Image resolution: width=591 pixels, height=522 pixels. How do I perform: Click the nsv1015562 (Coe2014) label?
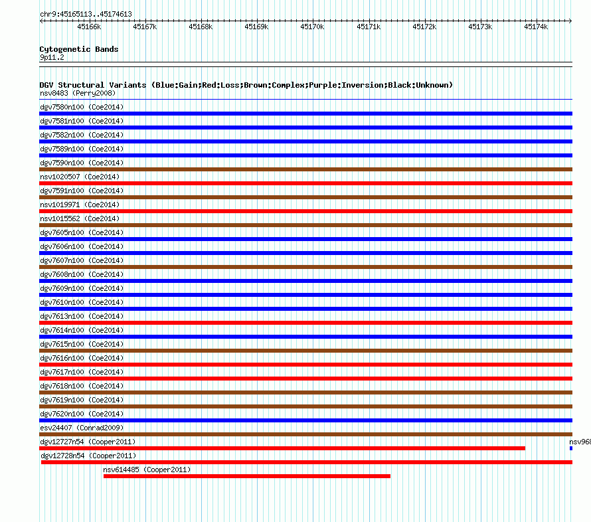coord(80,218)
